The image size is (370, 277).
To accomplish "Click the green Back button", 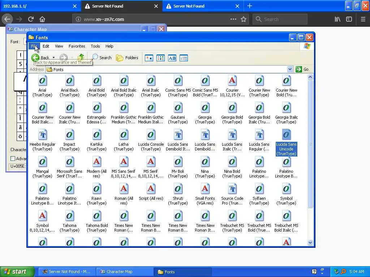I will pyautogui.click(x=40, y=57).
